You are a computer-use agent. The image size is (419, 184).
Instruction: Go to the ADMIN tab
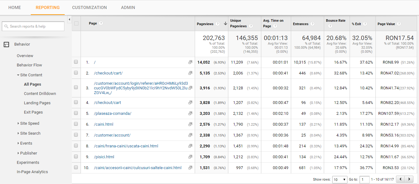click(x=128, y=7)
